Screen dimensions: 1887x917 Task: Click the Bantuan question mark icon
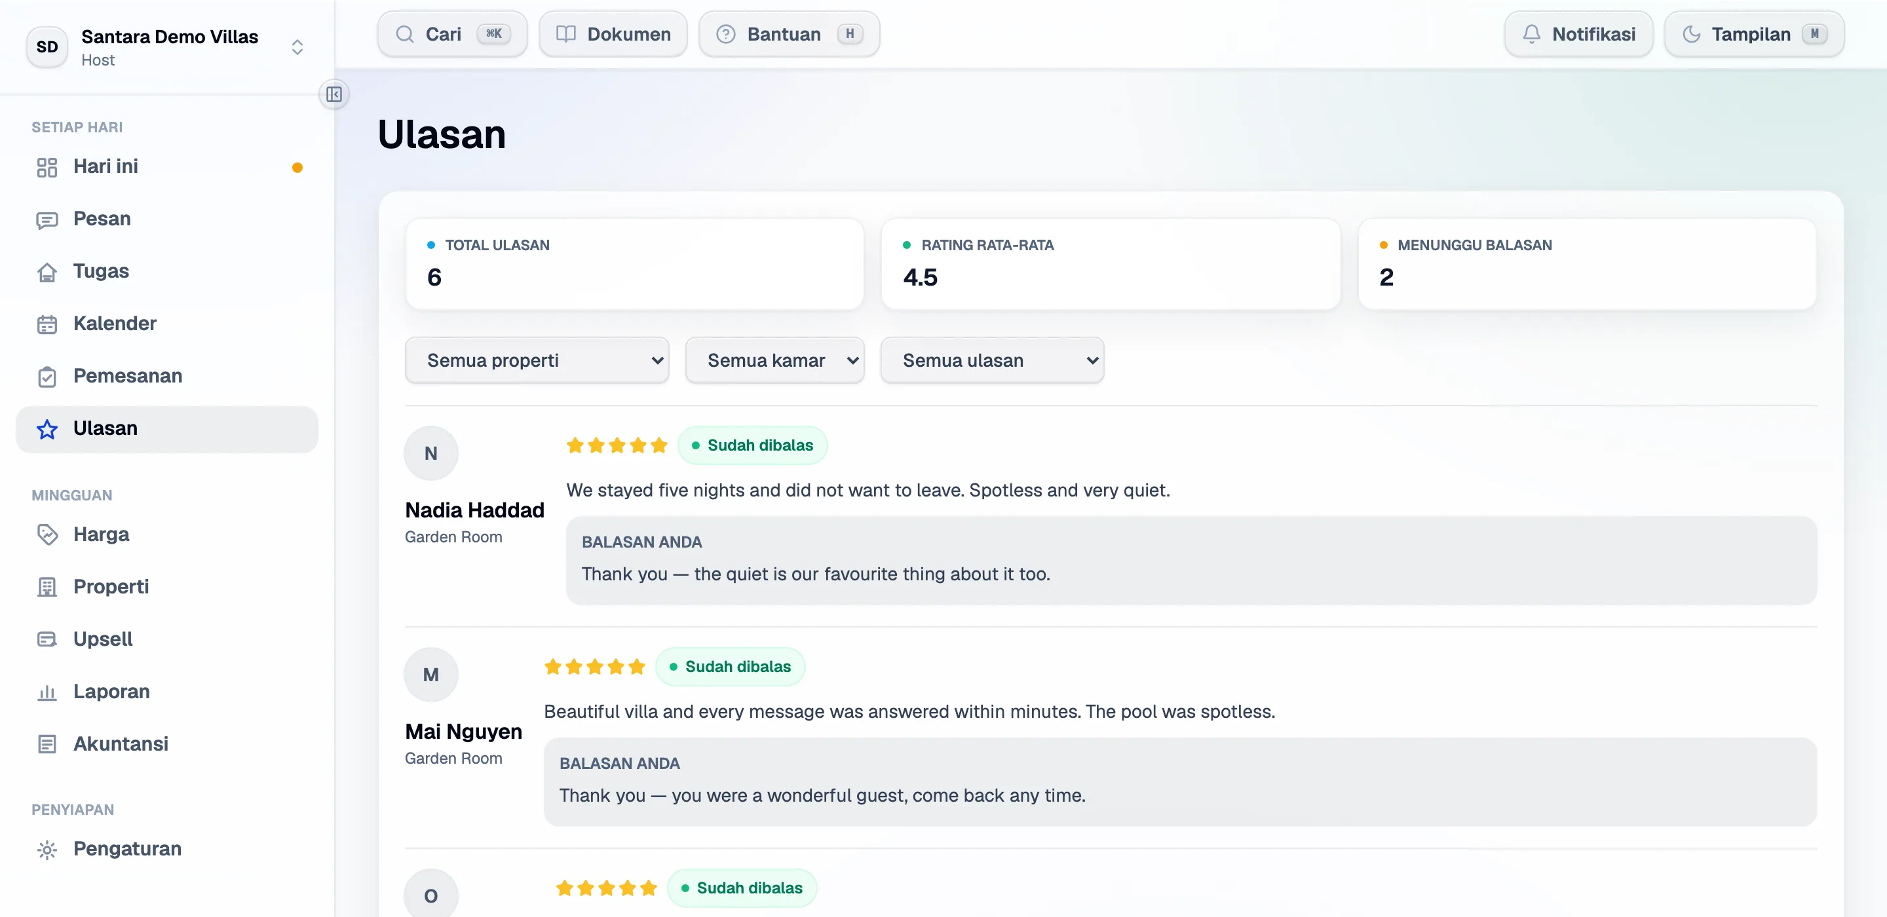(x=725, y=35)
